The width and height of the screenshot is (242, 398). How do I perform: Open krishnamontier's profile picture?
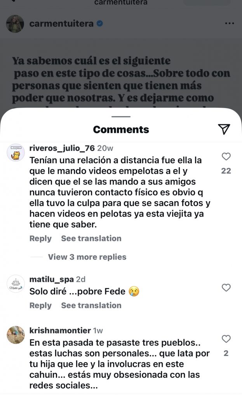pyautogui.click(x=16, y=335)
